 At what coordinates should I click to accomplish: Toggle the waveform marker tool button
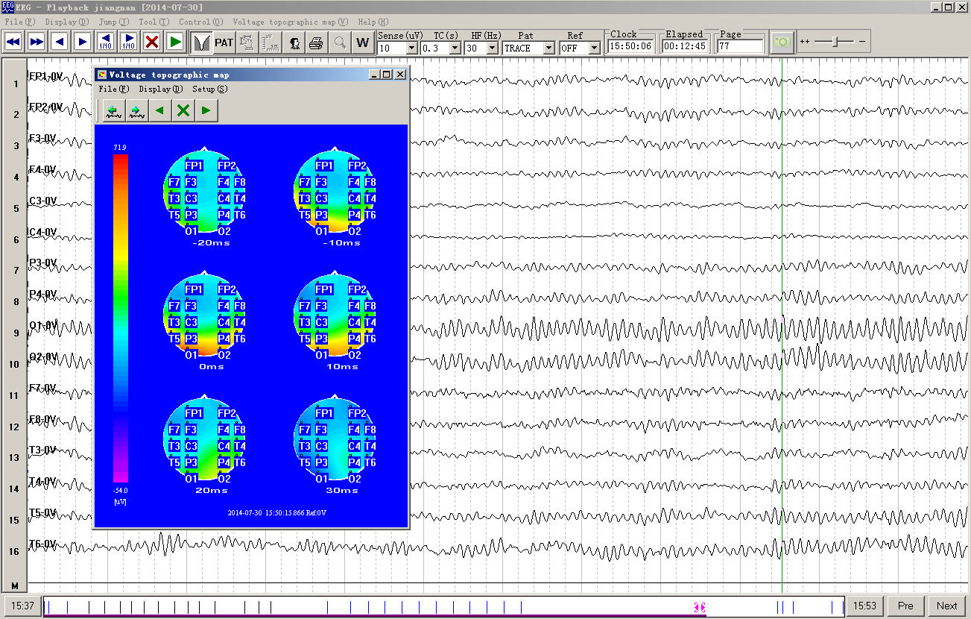pyautogui.click(x=200, y=43)
